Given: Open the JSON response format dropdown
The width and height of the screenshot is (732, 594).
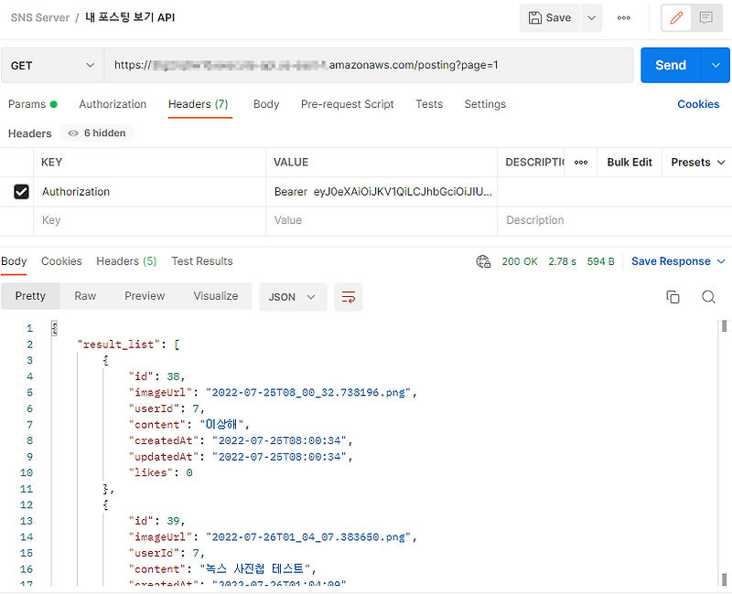Looking at the screenshot, I should (293, 296).
